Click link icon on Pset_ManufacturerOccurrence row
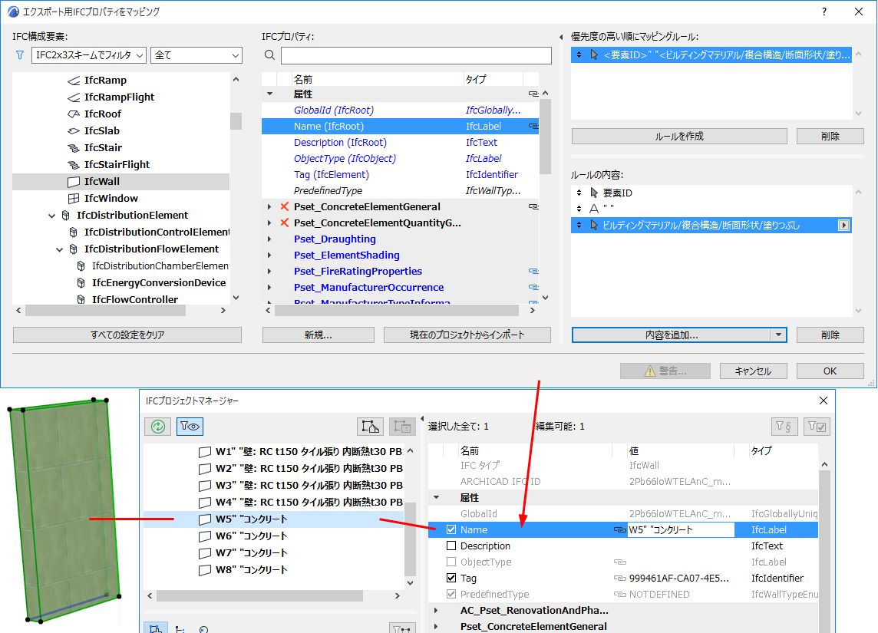Viewport: 878px width, 633px height. click(533, 287)
